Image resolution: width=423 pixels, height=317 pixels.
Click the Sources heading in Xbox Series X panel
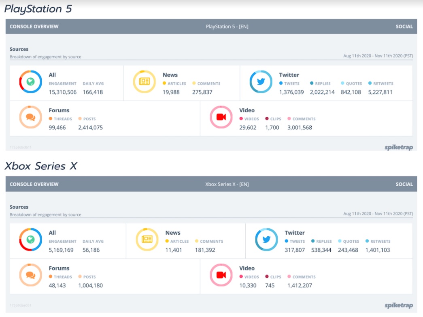[19, 207]
